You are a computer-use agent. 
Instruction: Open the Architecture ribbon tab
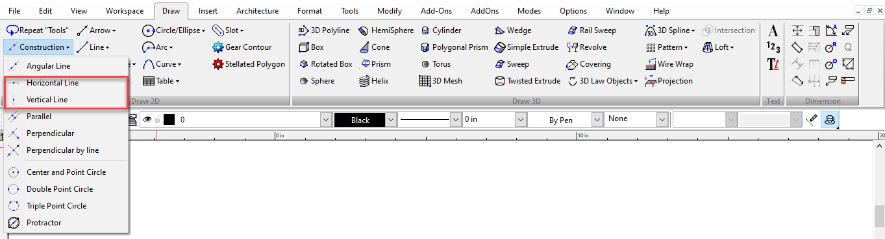click(x=258, y=11)
